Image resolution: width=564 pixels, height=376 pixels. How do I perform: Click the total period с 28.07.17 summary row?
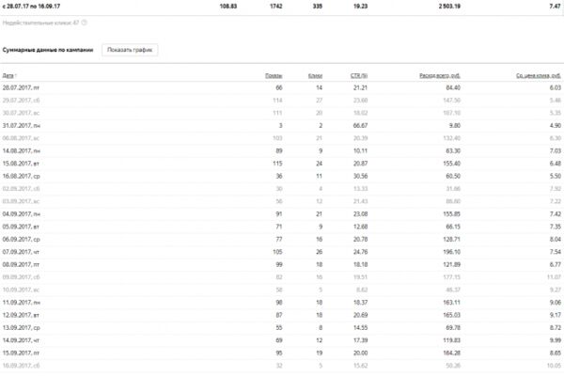(x=282, y=7)
